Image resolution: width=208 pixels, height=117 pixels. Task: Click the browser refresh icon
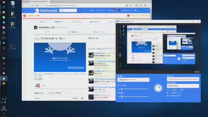[32, 6]
